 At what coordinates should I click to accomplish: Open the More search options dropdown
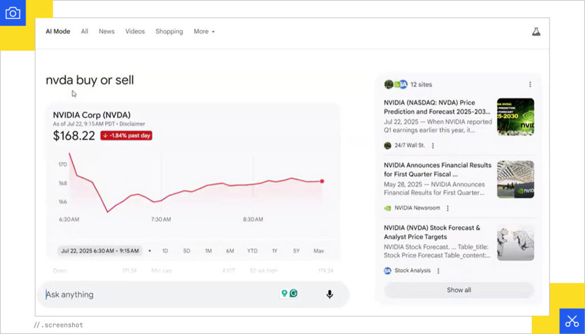coord(204,31)
